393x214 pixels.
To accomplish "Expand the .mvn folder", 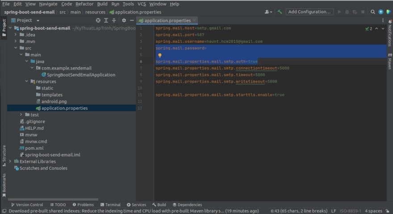I will coord(16,41).
